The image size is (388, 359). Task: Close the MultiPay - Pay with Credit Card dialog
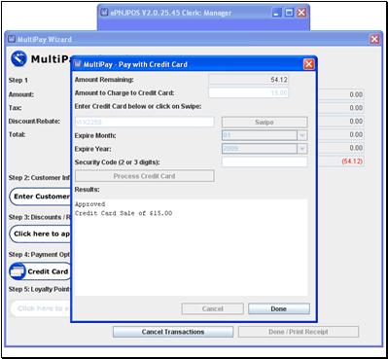click(308, 64)
